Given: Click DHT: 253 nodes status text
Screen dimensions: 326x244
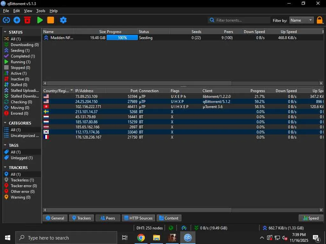Looking at the screenshot, I should pyautogui.click(x=150, y=228).
